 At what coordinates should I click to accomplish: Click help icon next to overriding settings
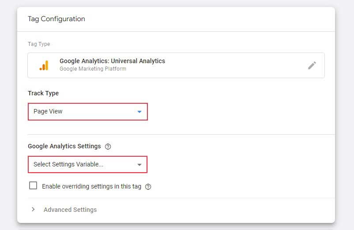pos(148,187)
